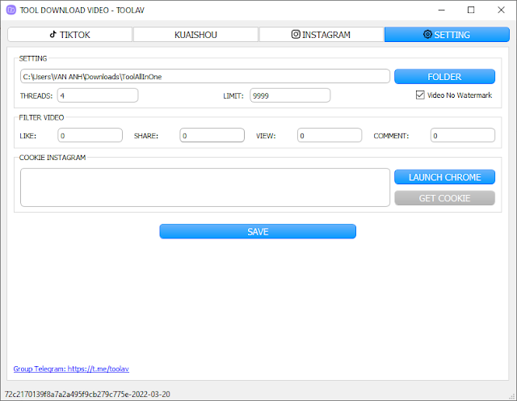Go to the INSTAGRAM tab

(x=322, y=35)
